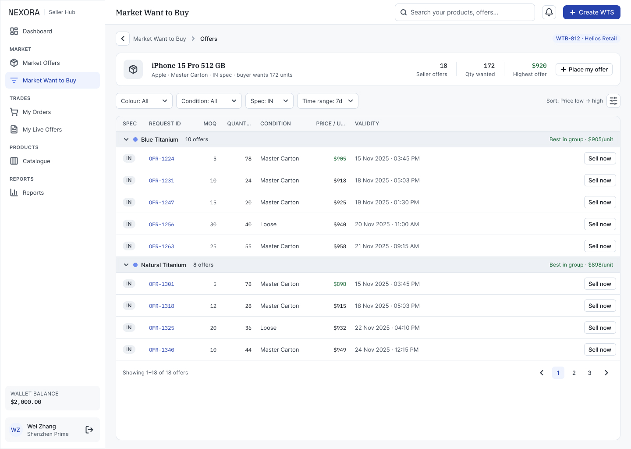Collapse the Blue Titanium group
This screenshot has width=631, height=449.
(x=126, y=139)
